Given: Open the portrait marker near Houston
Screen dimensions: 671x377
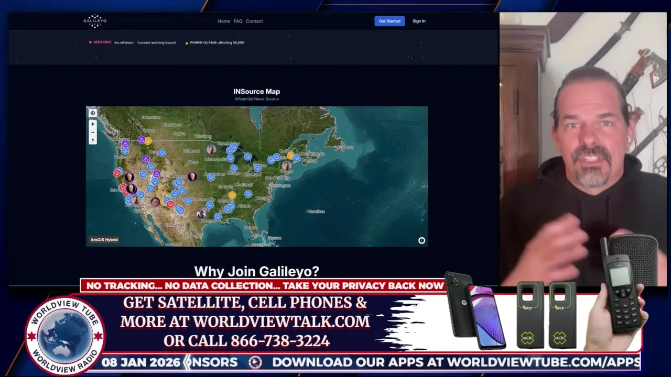Looking at the screenshot, I should [x=201, y=214].
